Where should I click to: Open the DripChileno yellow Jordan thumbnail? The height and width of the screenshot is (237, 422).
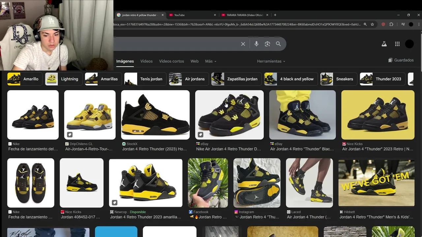90,115
